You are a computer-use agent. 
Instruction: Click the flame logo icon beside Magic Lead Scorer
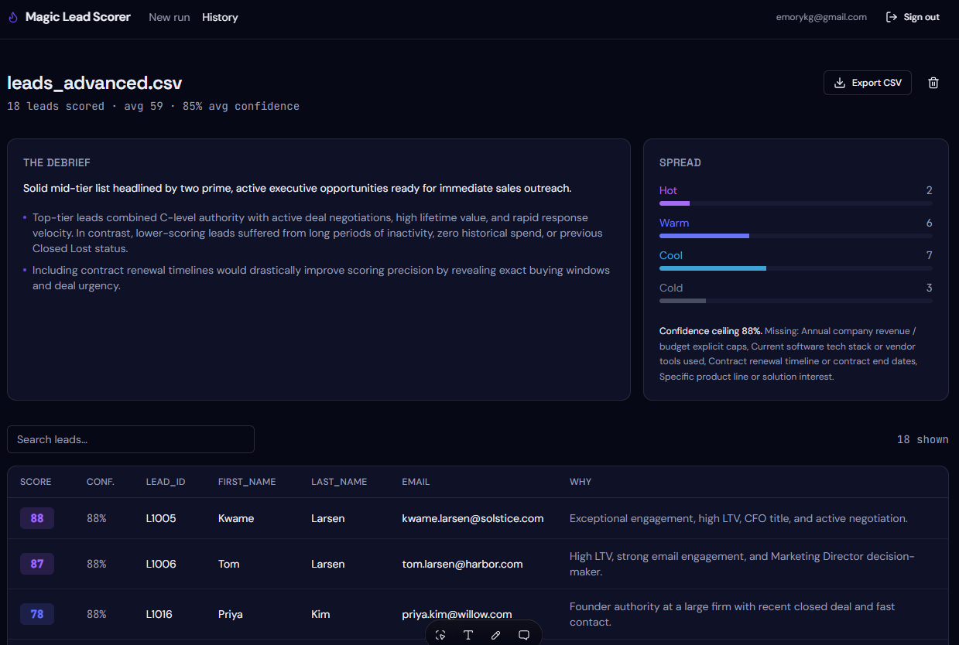(x=12, y=17)
